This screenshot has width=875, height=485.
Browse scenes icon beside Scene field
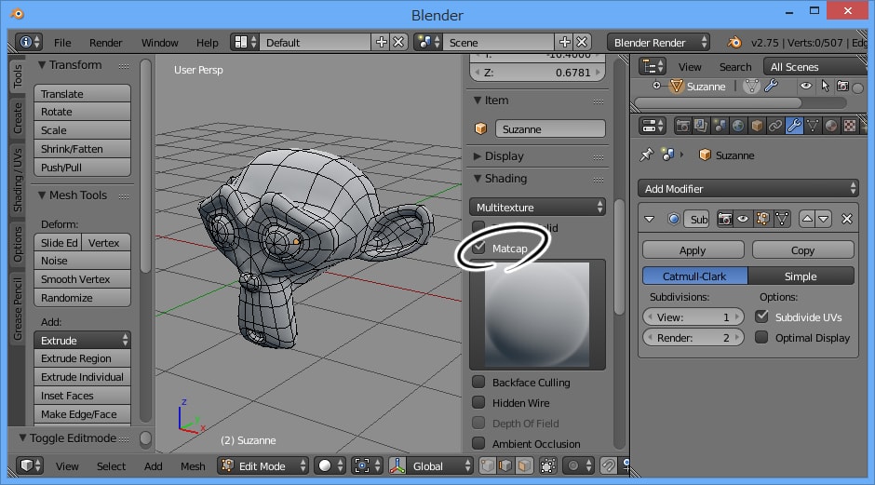coord(428,43)
